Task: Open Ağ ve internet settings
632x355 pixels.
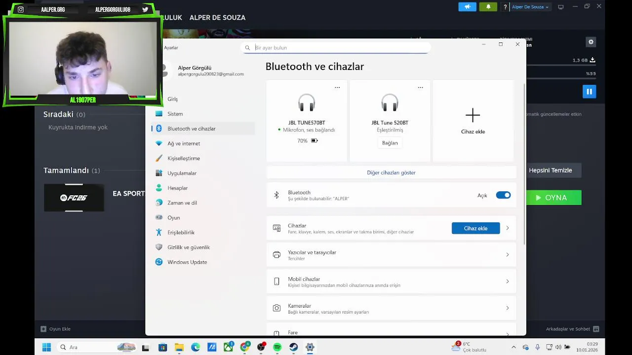Action: 203,143
